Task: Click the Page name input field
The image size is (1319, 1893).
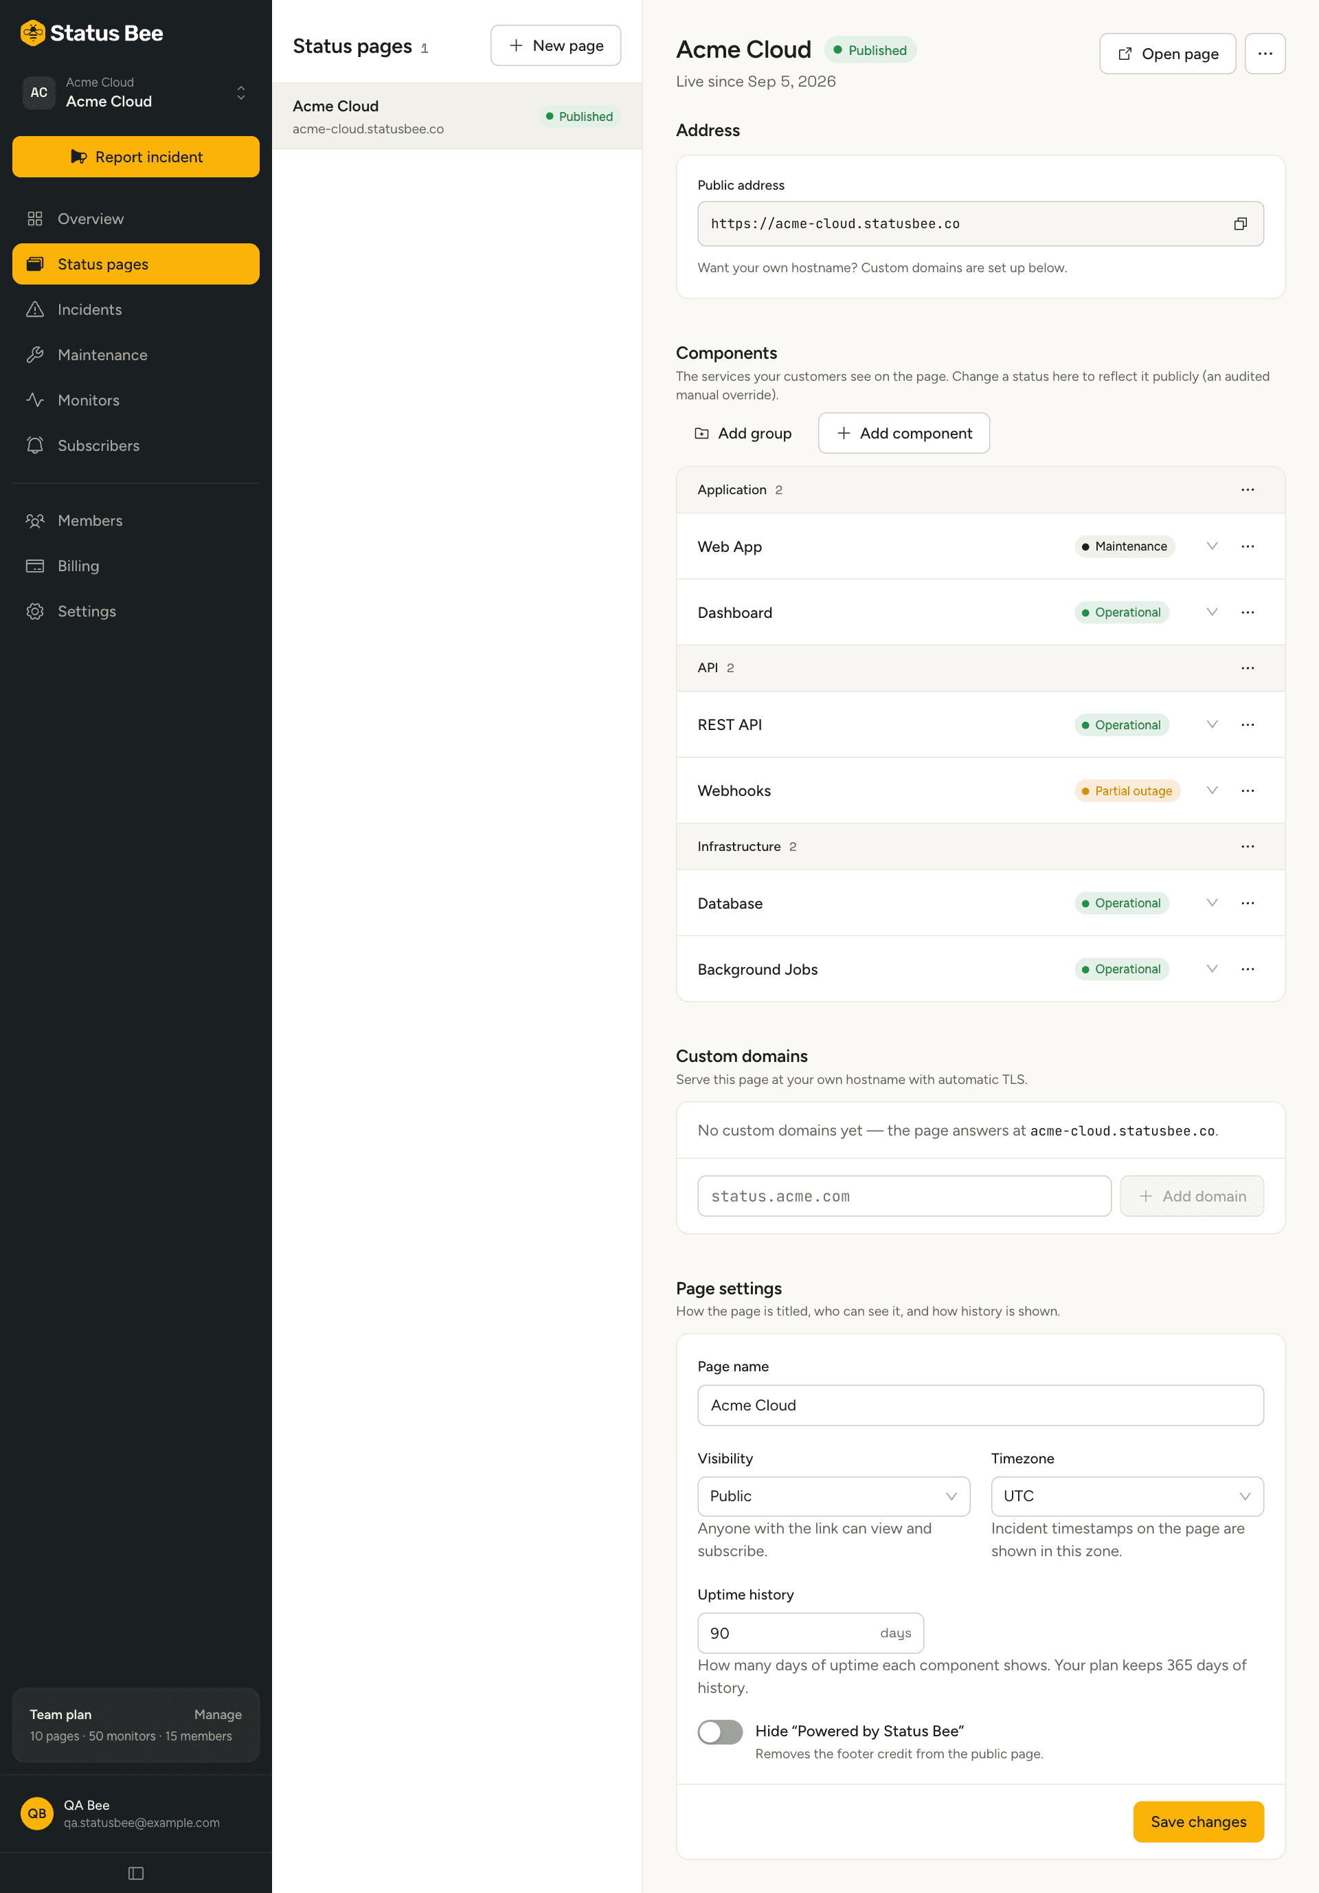Action: [980, 1405]
